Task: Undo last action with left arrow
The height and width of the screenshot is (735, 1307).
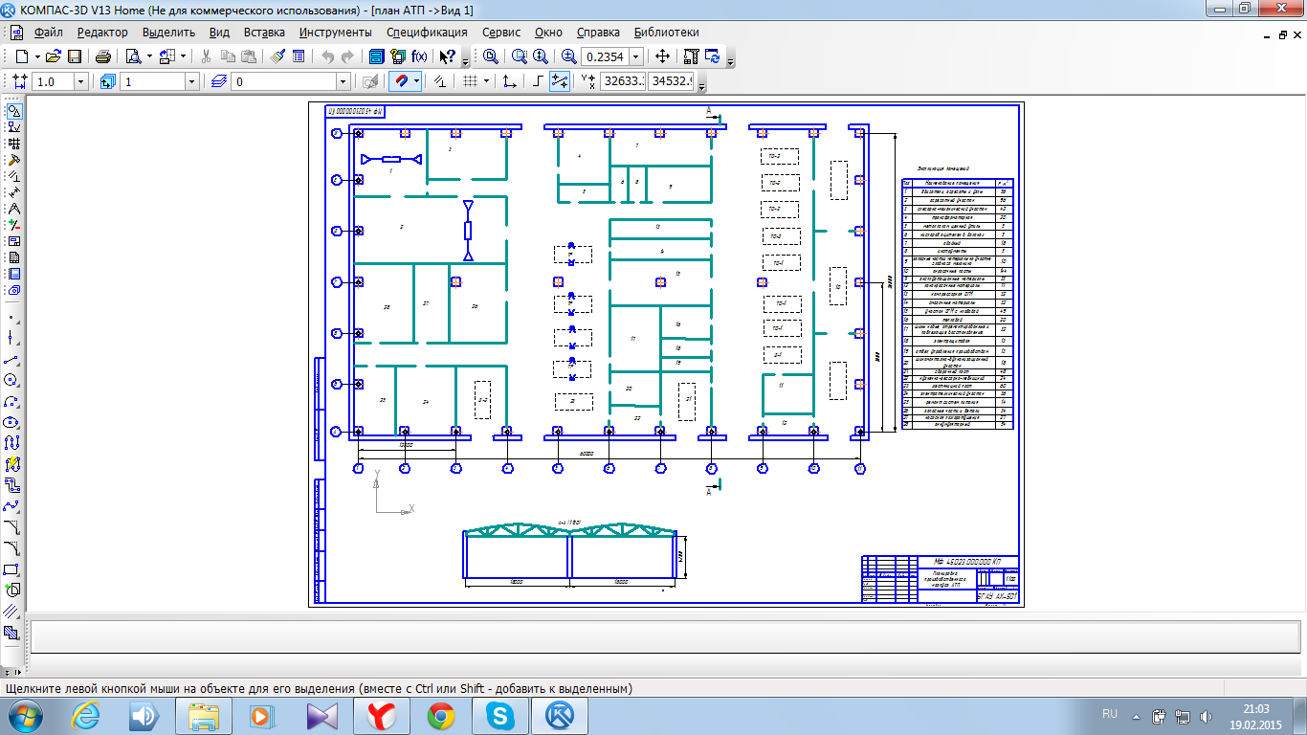Action: (x=327, y=56)
